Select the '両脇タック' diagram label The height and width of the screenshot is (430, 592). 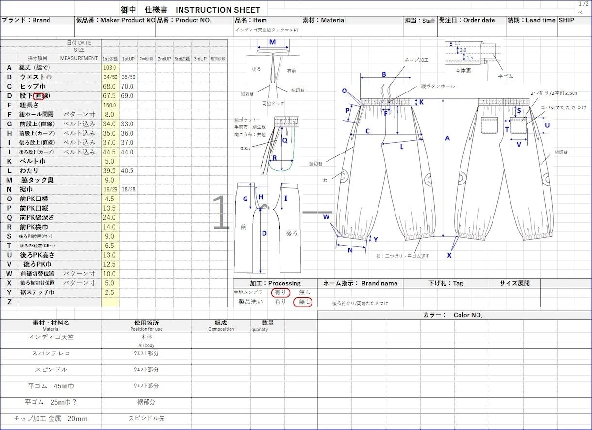pos(273,103)
